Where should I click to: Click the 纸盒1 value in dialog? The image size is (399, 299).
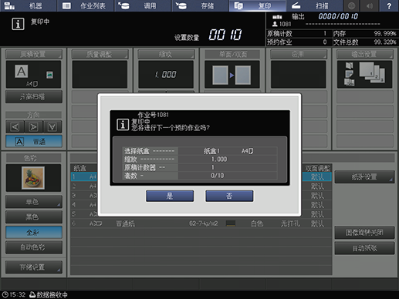point(211,151)
